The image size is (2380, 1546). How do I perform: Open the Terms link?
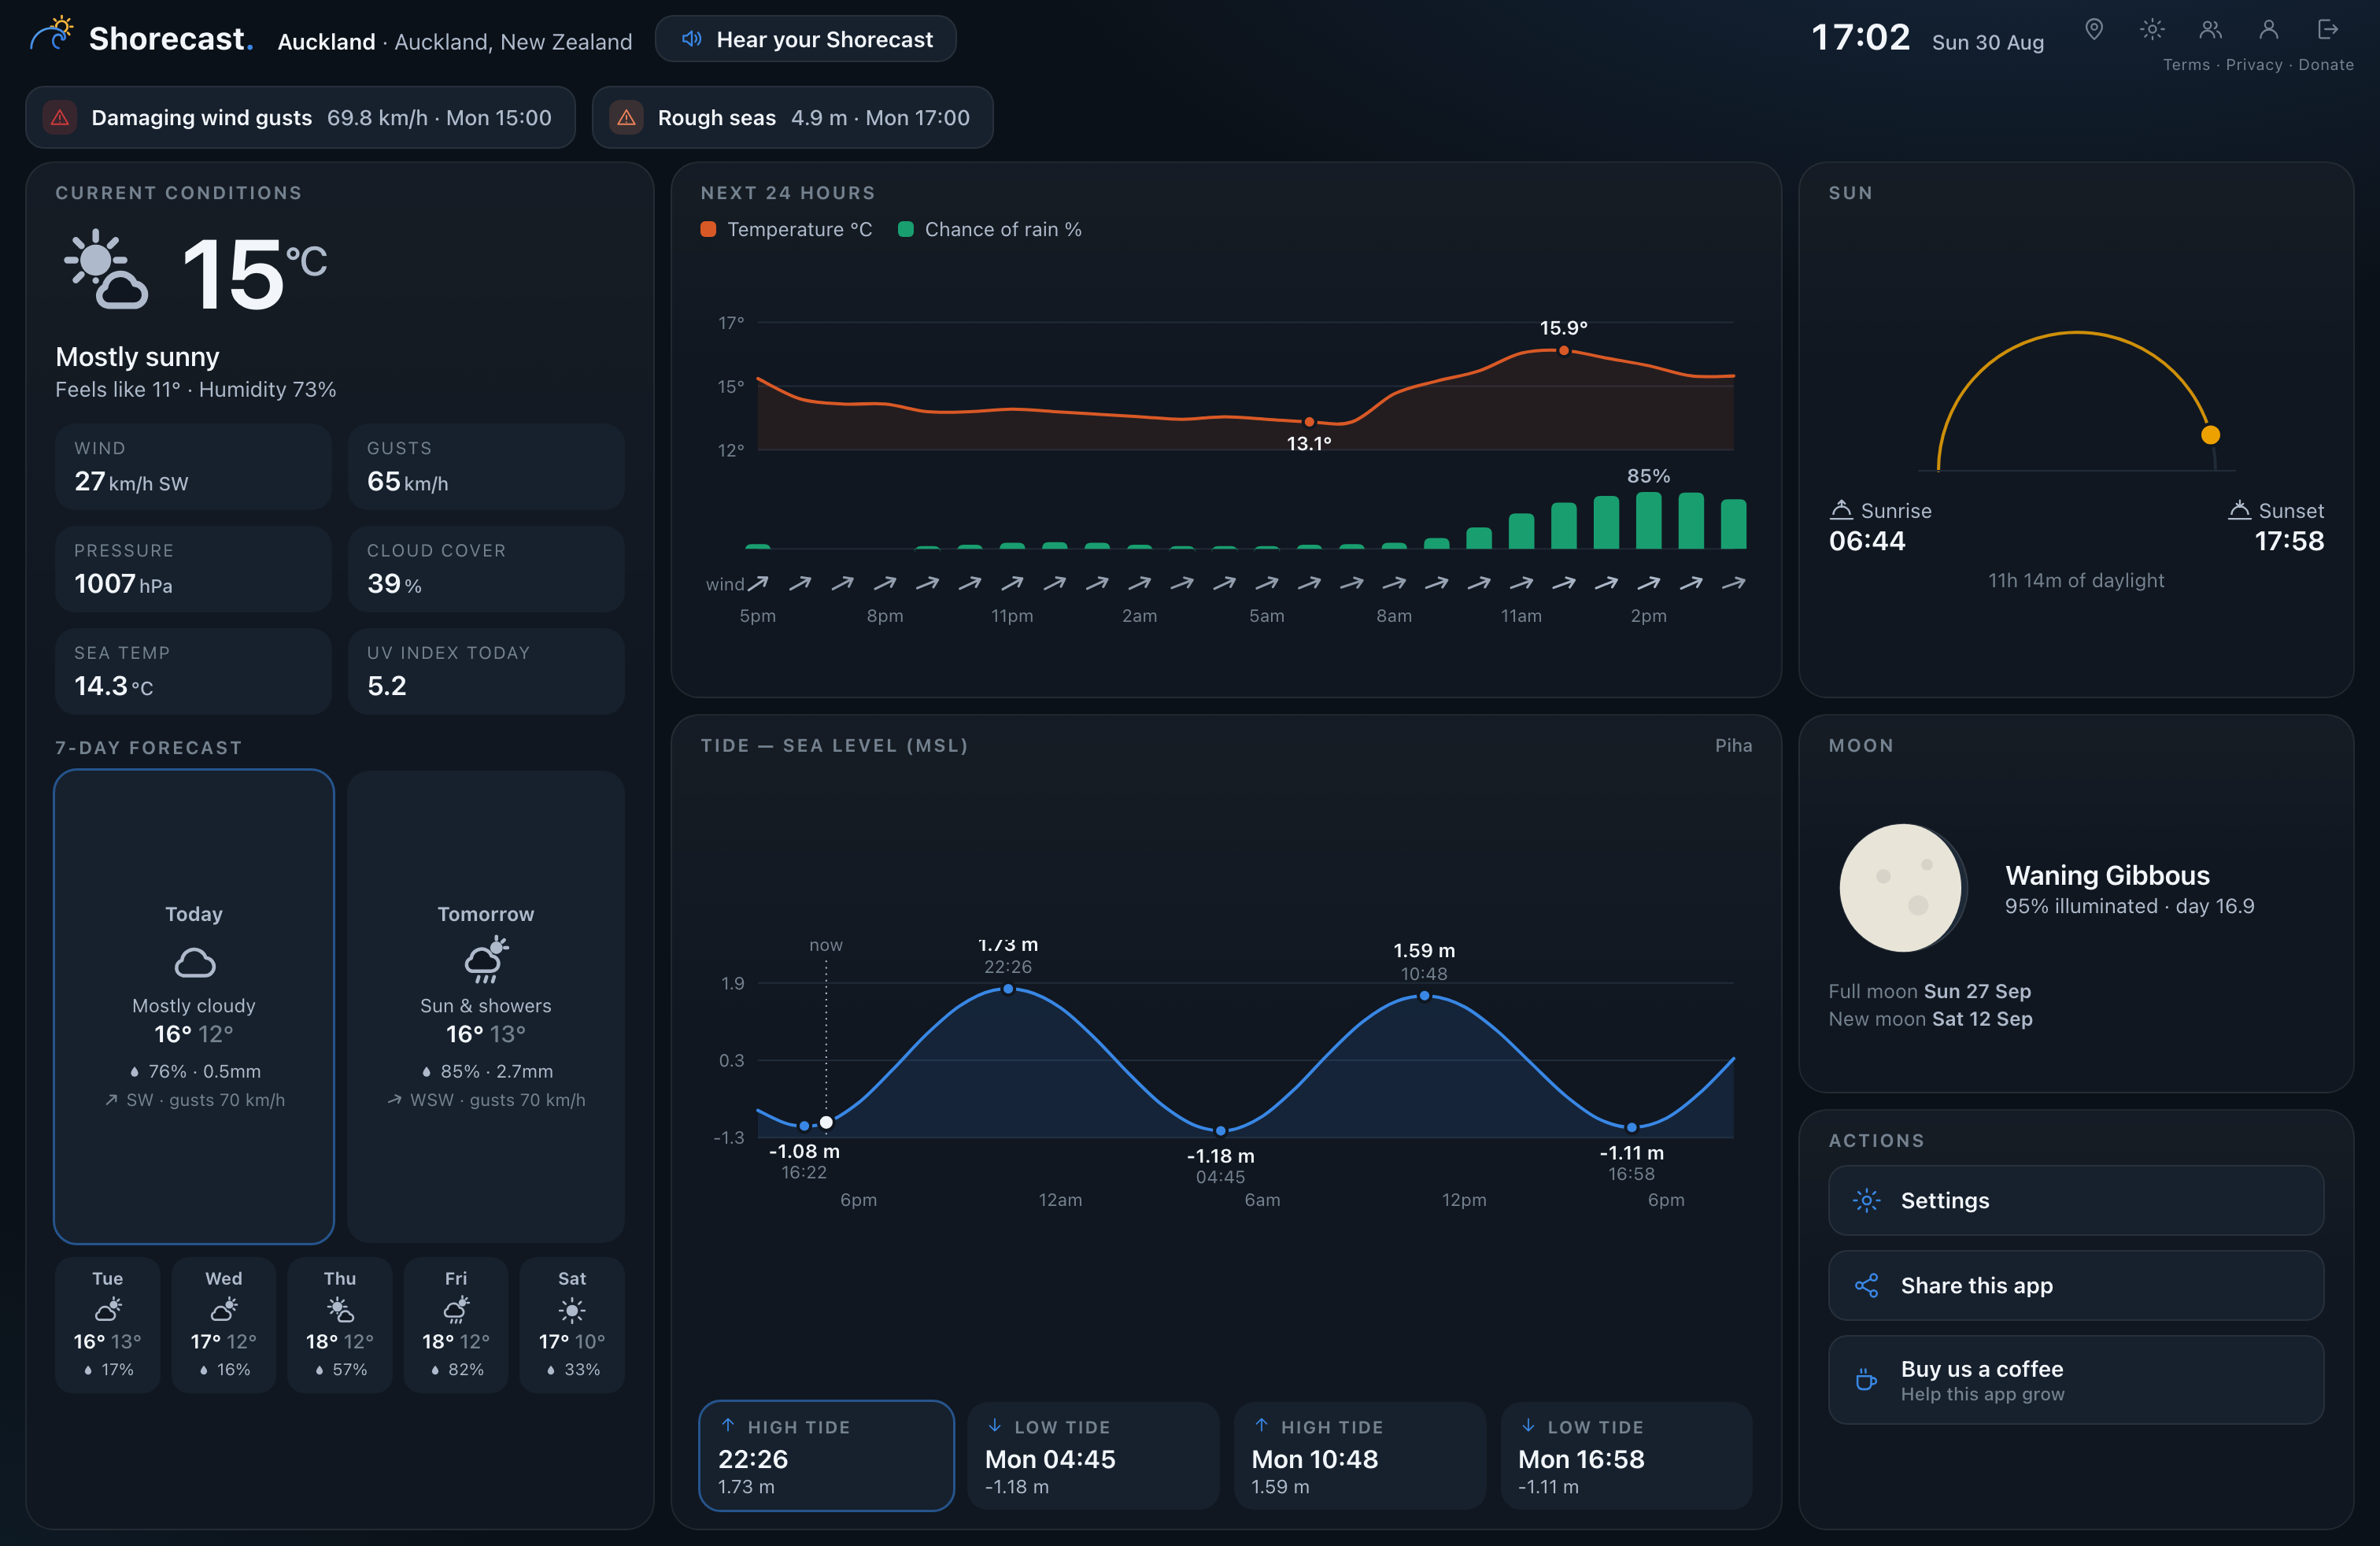[x=2186, y=65]
